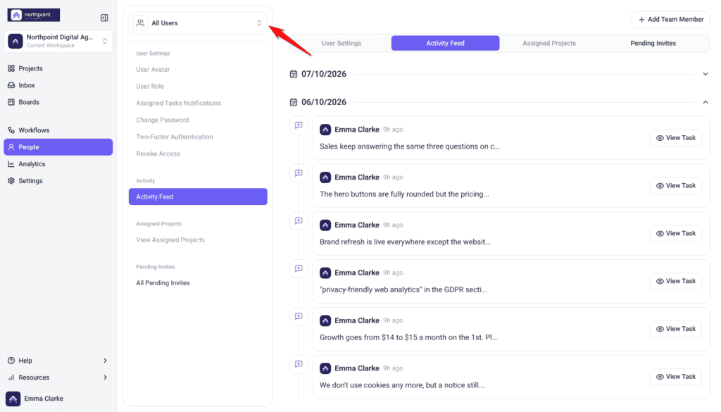Image resolution: width=721 pixels, height=412 pixels.
Task: View Task for 'privacy-friendly web analytics' entry
Action: [675, 282]
